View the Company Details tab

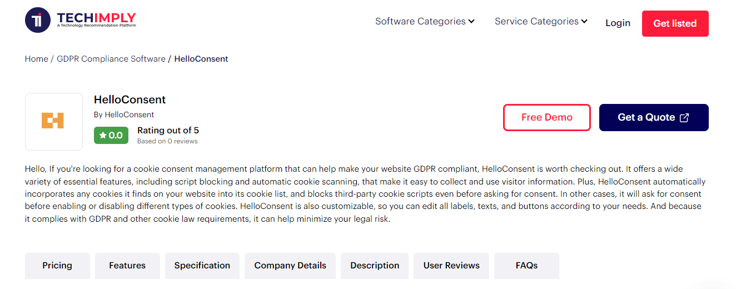(x=290, y=266)
